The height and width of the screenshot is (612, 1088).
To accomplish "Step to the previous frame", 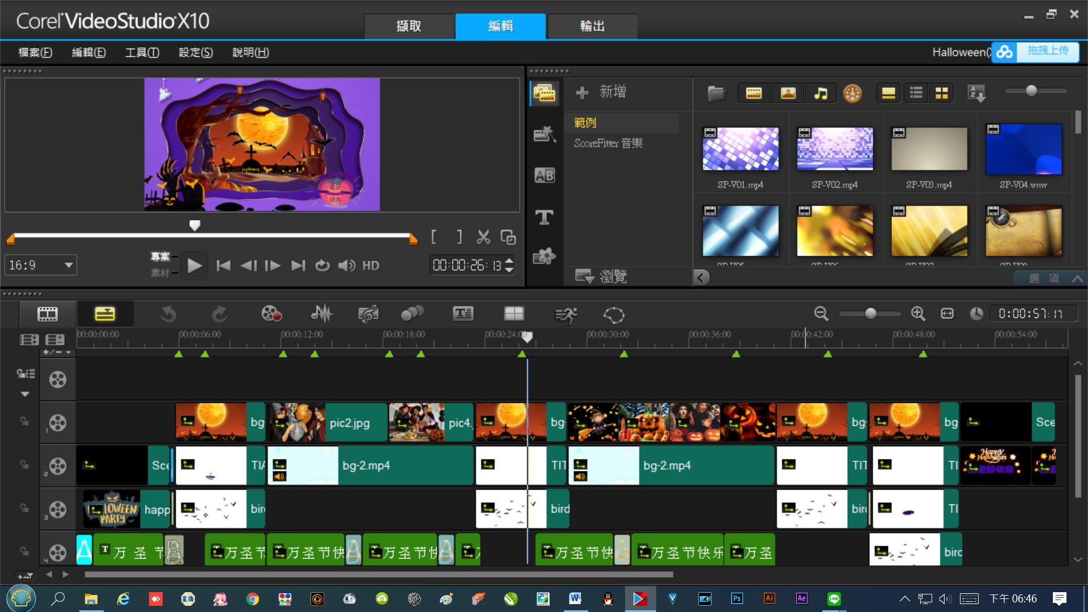I will click(248, 265).
